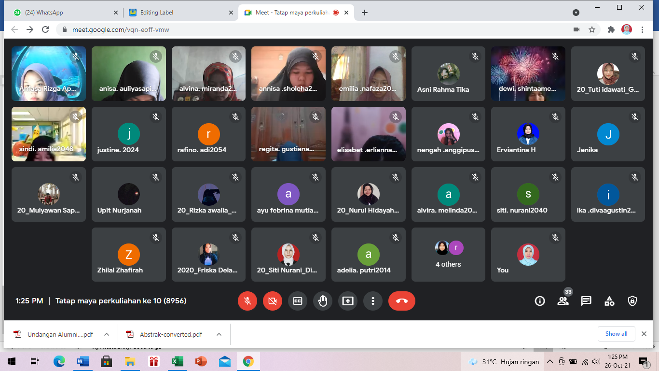Viewport: 659px width, 371px height.
Task: Open the meeting details info icon
Action: 540,301
